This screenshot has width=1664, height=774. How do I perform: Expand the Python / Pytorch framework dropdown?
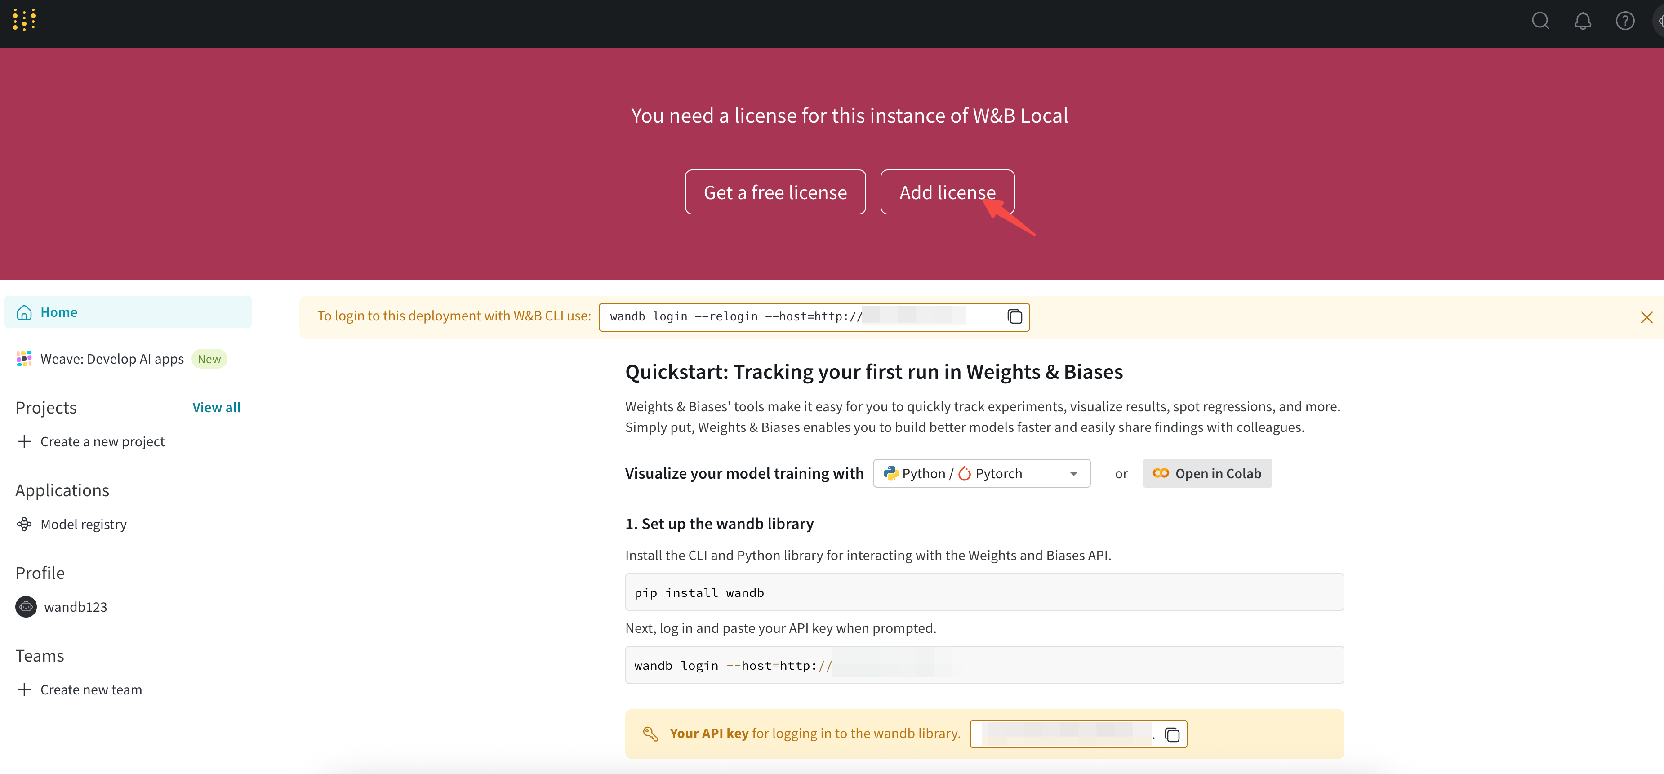click(x=981, y=474)
